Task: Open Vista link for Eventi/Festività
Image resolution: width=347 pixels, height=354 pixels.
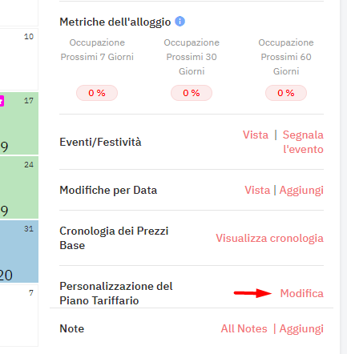Action: coord(256,135)
